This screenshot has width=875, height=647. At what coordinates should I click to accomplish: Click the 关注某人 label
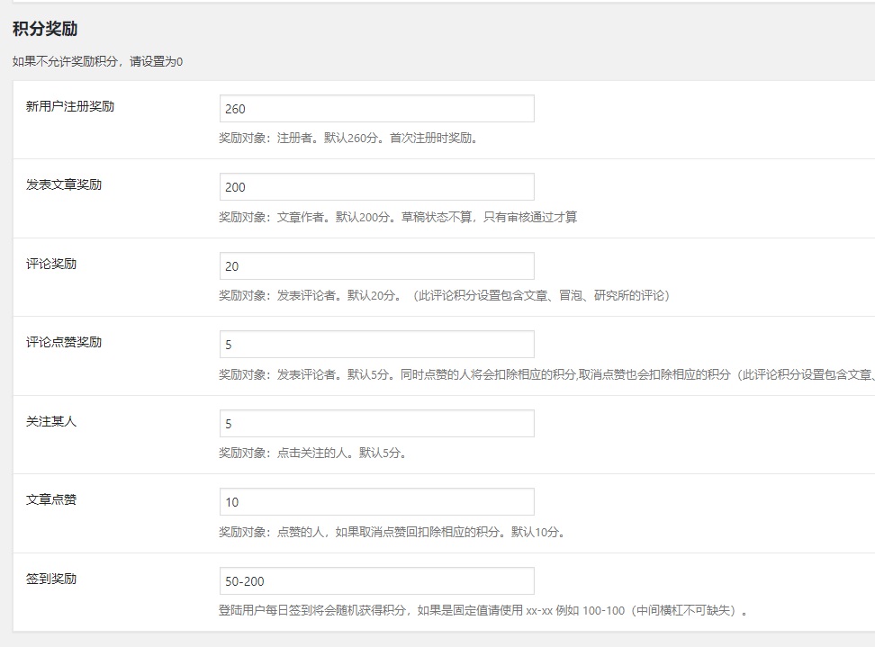50,421
